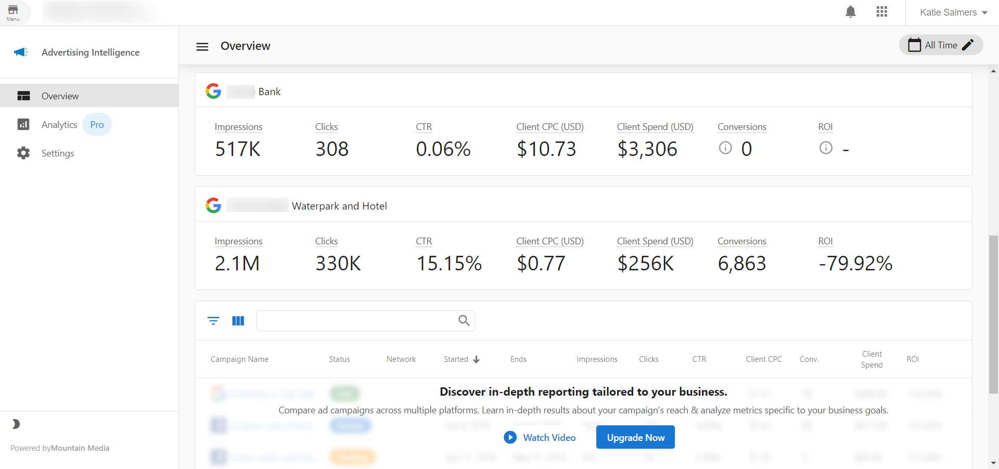999x469 pixels.
Task: Click the hamburger icon beside Overview heading
Action: point(202,46)
